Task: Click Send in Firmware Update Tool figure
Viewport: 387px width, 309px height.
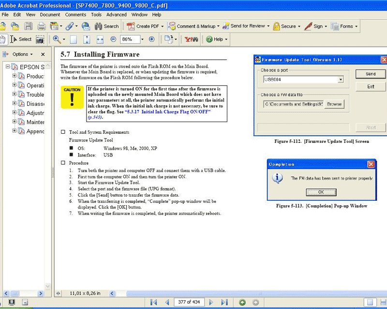Action: (371, 74)
